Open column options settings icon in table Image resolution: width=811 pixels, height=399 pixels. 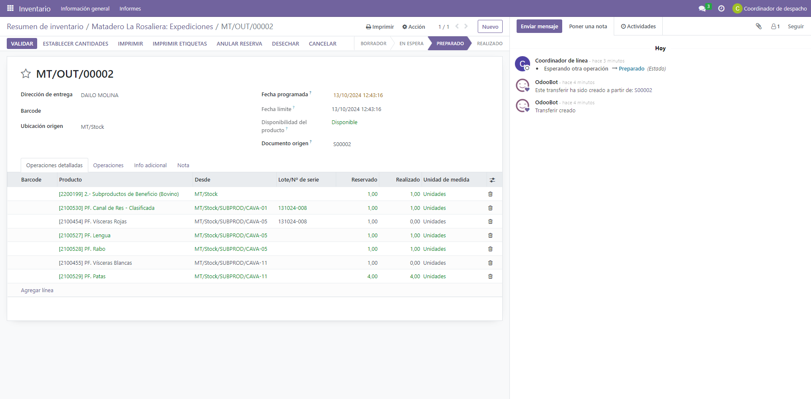[x=492, y=180]
